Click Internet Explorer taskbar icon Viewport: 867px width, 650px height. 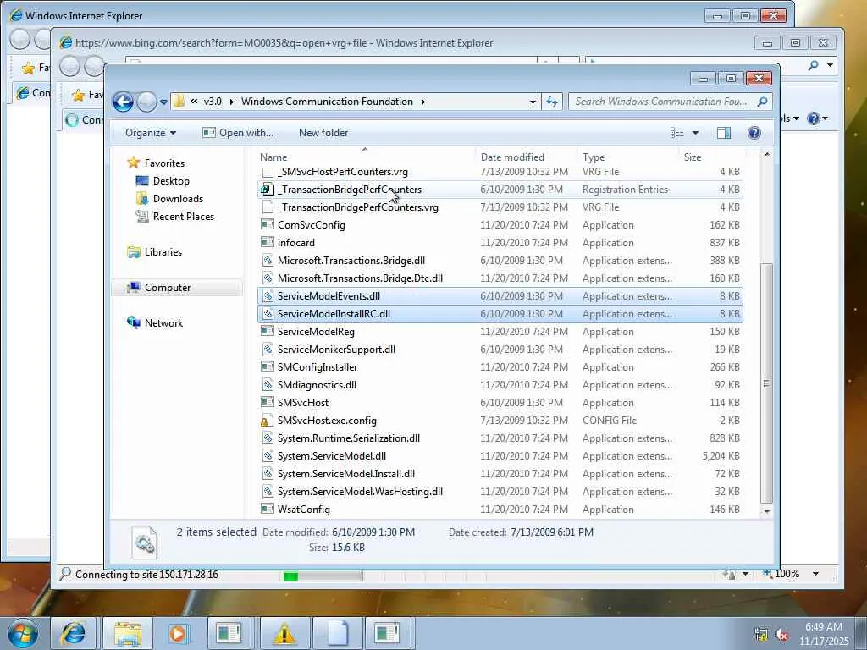pyautogui.click(x=73, y=633)
